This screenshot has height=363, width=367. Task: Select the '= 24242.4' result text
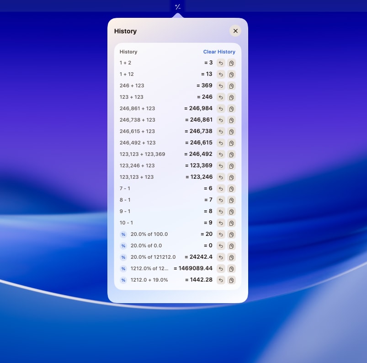(198, 256)
